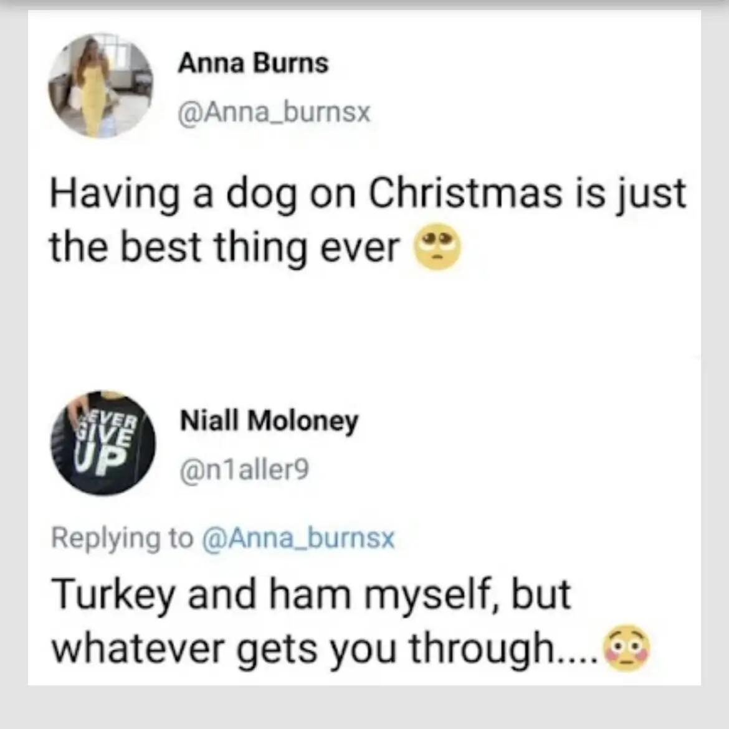Click the name 'Anna Burns'
This screenshot has width=729, height=729.
(254, 62)
